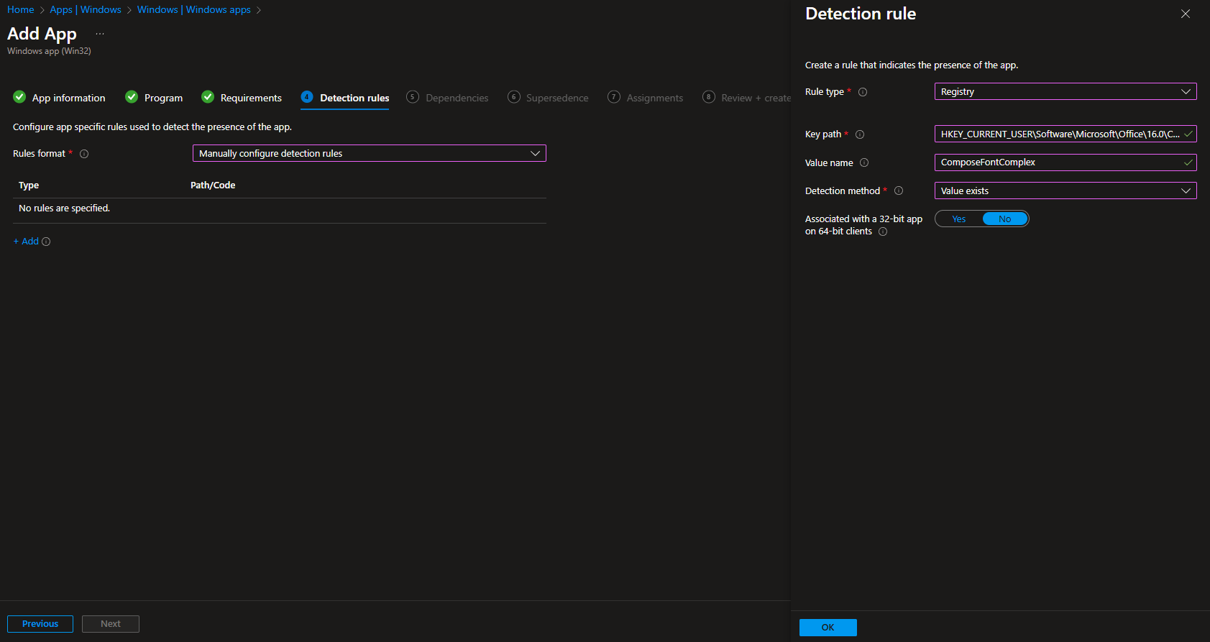Click the info icon beside the Add link
This screenshot has width=1210, height=642.
tap(46, 242)
